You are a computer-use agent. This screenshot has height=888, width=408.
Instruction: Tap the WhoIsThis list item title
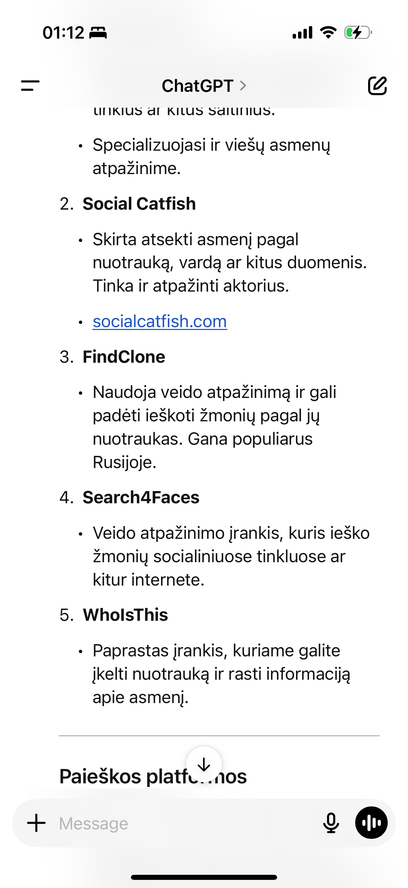tap(125, 615)
